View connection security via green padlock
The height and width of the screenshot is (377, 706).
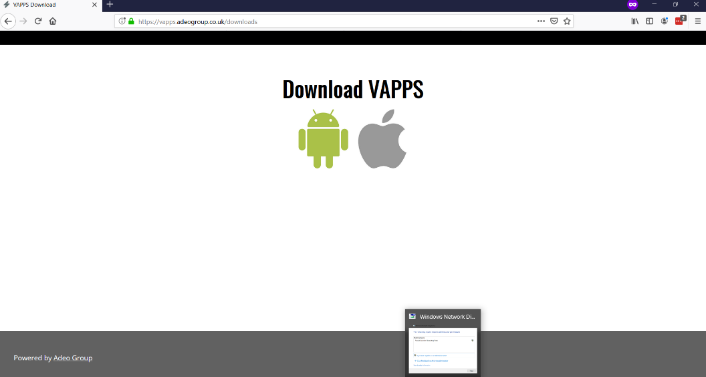[131, 21]
